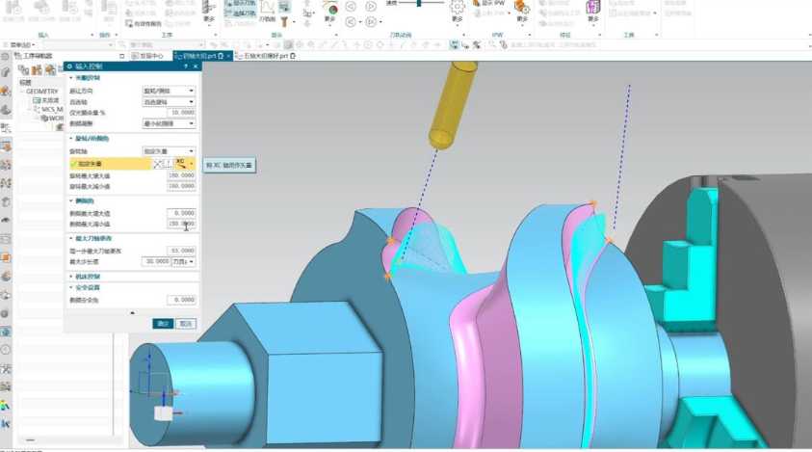
Task: Open the 工序导航器 navigator sidebar icon
Action: 6,127
